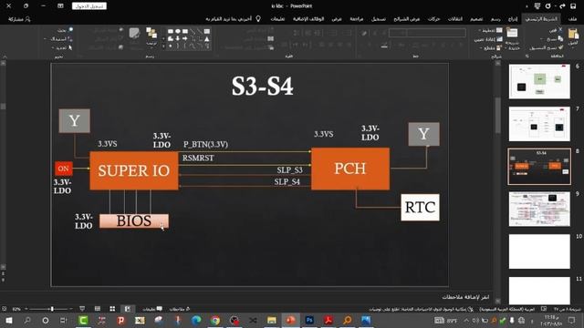Switch to Reading view icon

click(98, 309)
